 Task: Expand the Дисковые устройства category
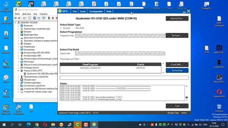pyautogui.click(x=19, y=38)
